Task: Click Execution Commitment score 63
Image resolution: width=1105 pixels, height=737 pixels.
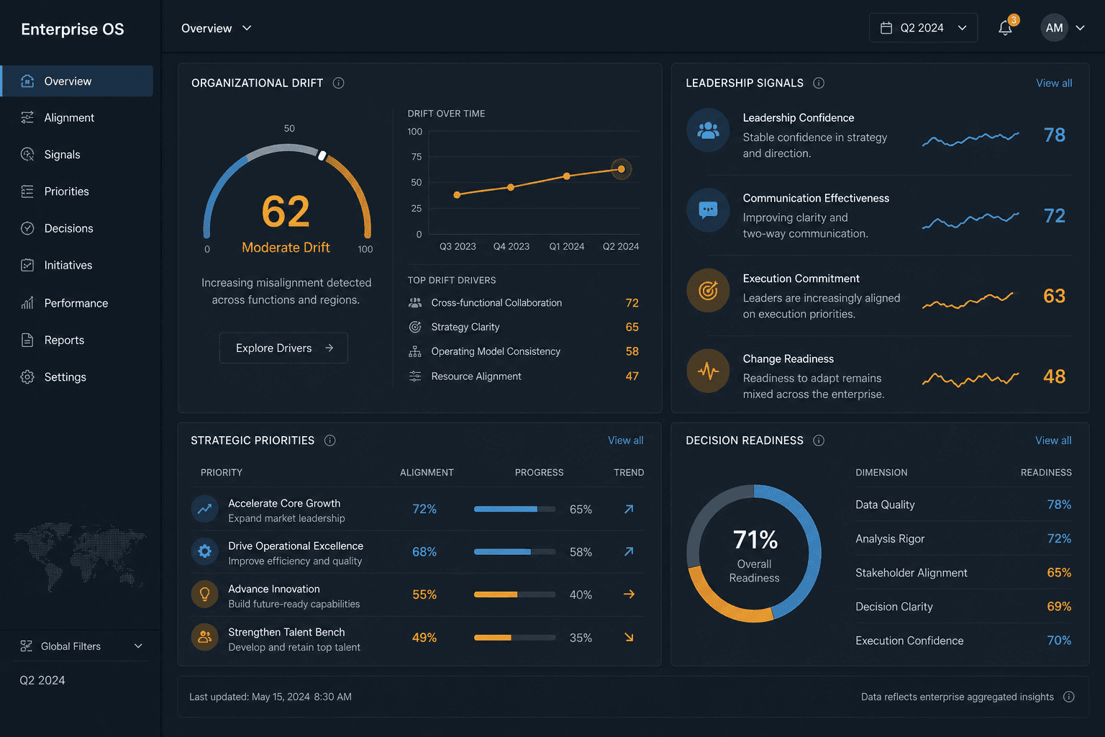Action: tap(1055, 296)
